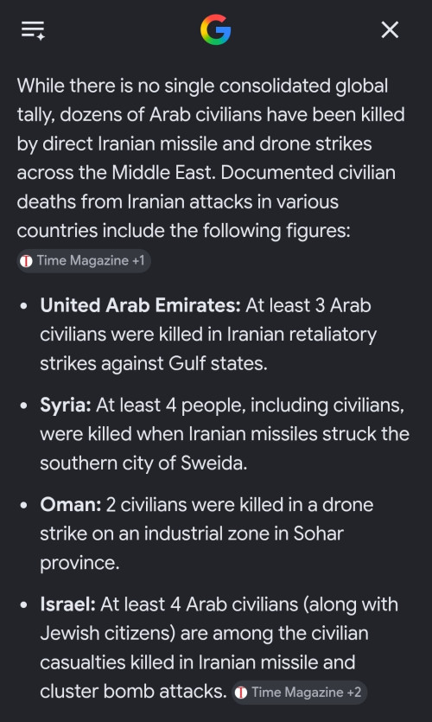Click the red Time icon in the +2 chip
The width and height of the screenshot is (432, 722).
tap(241, 693)
